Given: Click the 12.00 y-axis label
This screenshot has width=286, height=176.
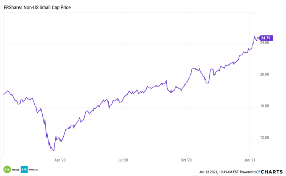Looking at the screenshot, I should [x=264, y=138].
